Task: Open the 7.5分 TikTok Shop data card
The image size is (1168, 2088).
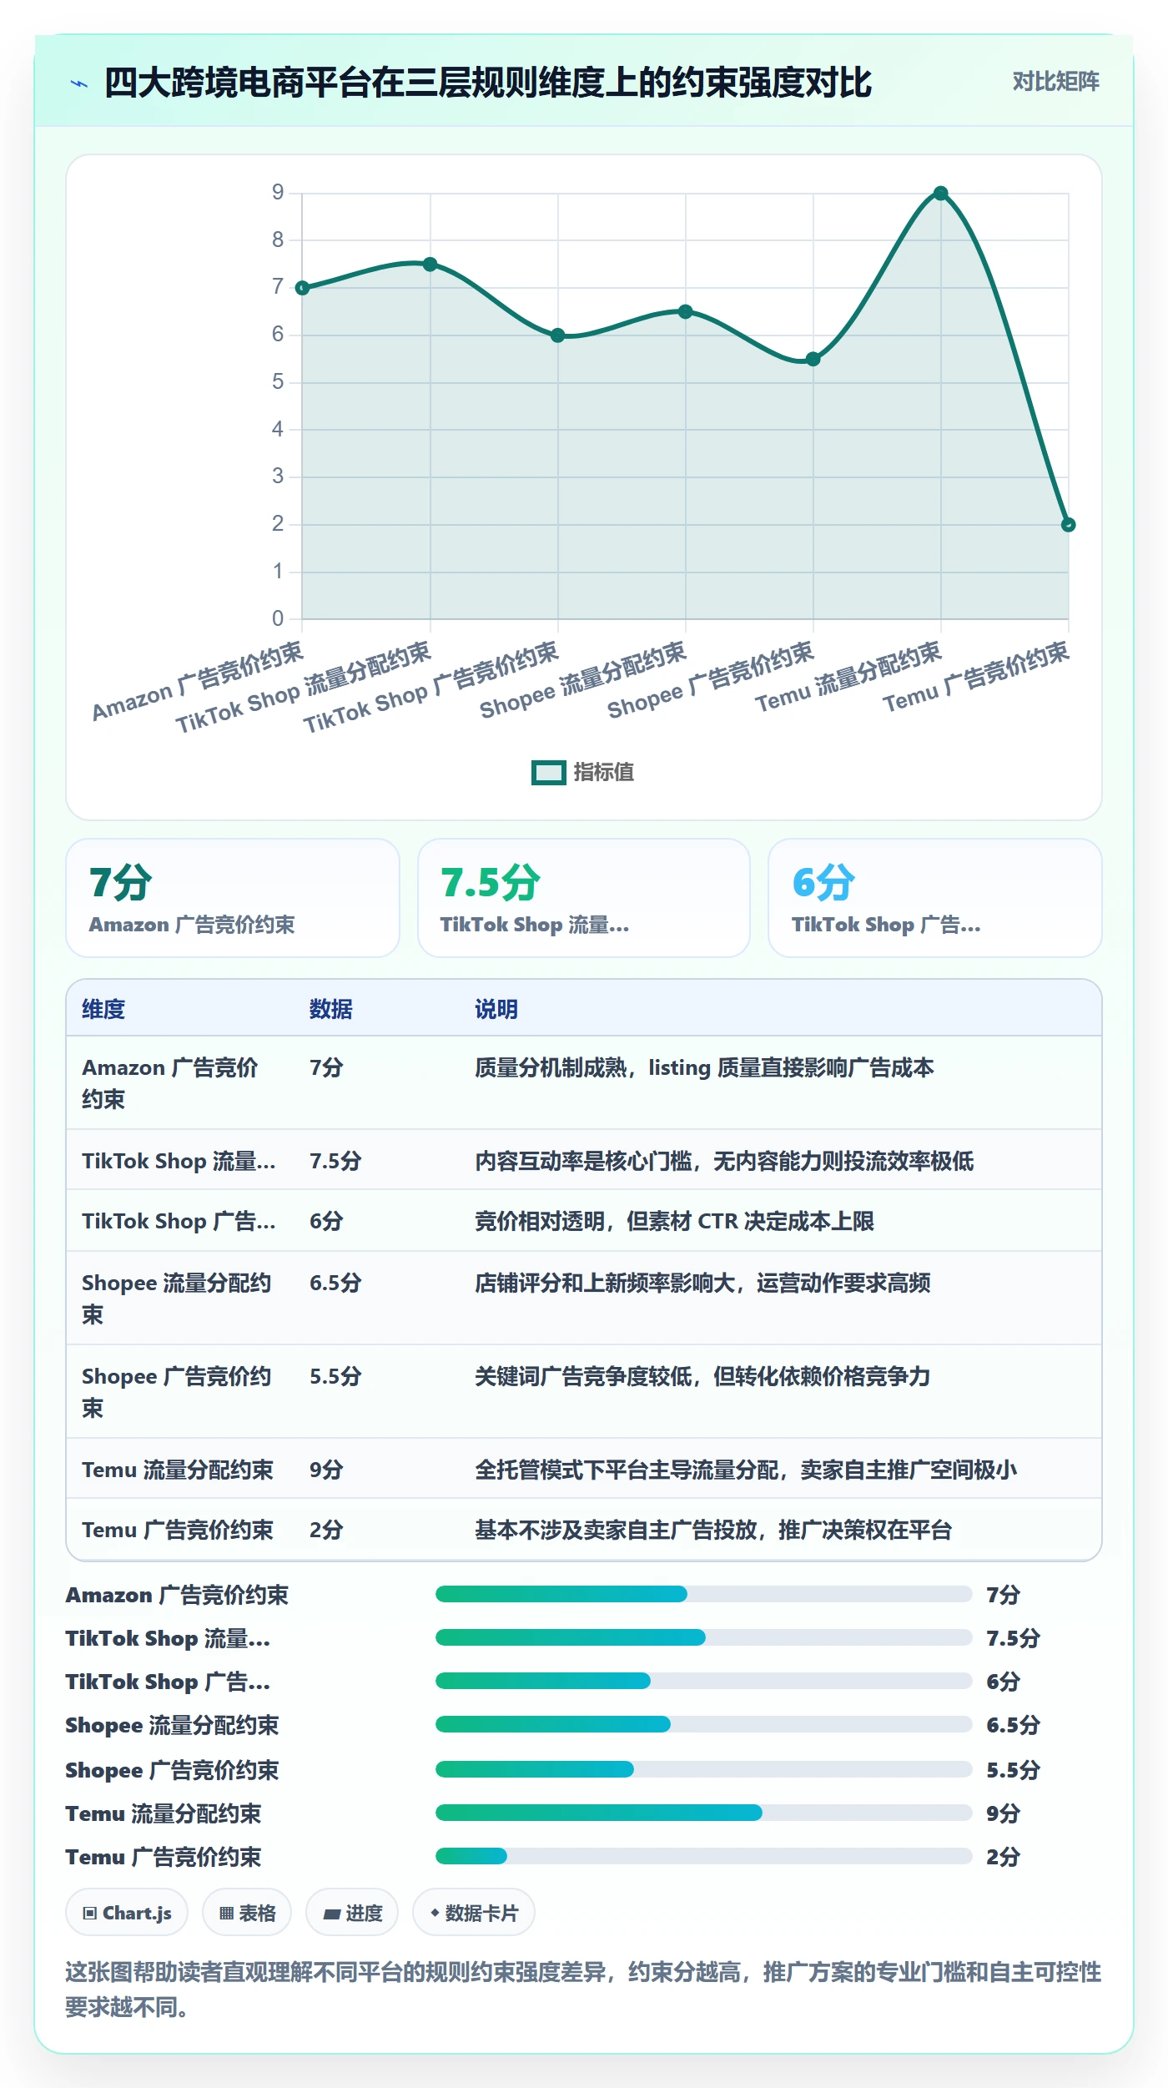Action: coord(584,898)
